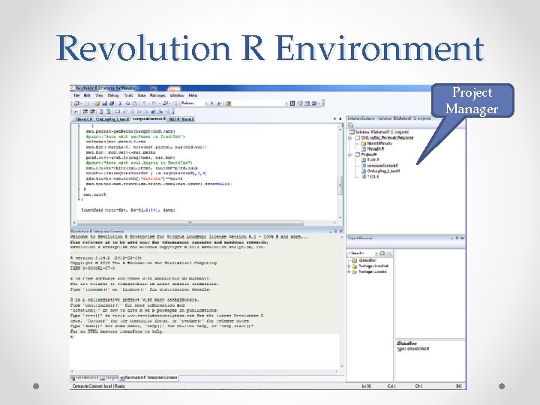Screen dimensions: 540x405
Task: Select the Packages Installed folder
Action: (373, 266)
